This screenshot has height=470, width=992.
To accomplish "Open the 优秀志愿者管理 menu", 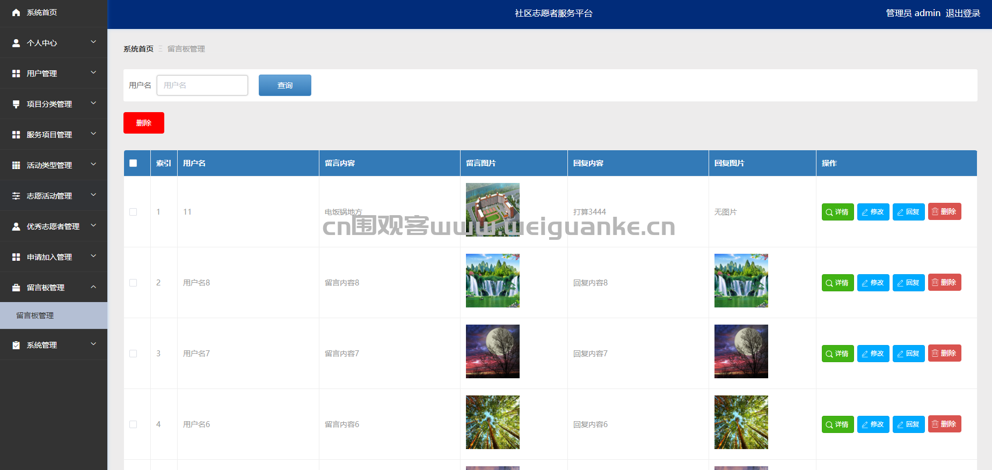I will click(53, 226).
